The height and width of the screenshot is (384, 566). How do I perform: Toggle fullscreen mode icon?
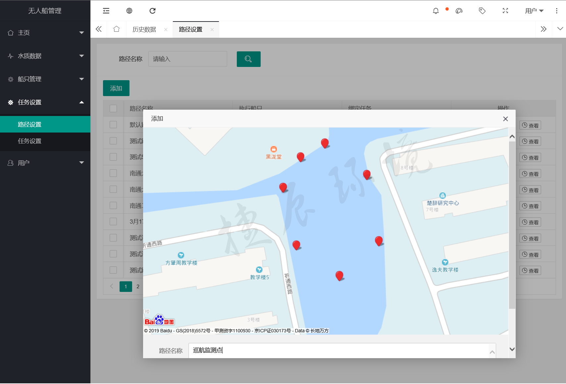pos(505,11)
